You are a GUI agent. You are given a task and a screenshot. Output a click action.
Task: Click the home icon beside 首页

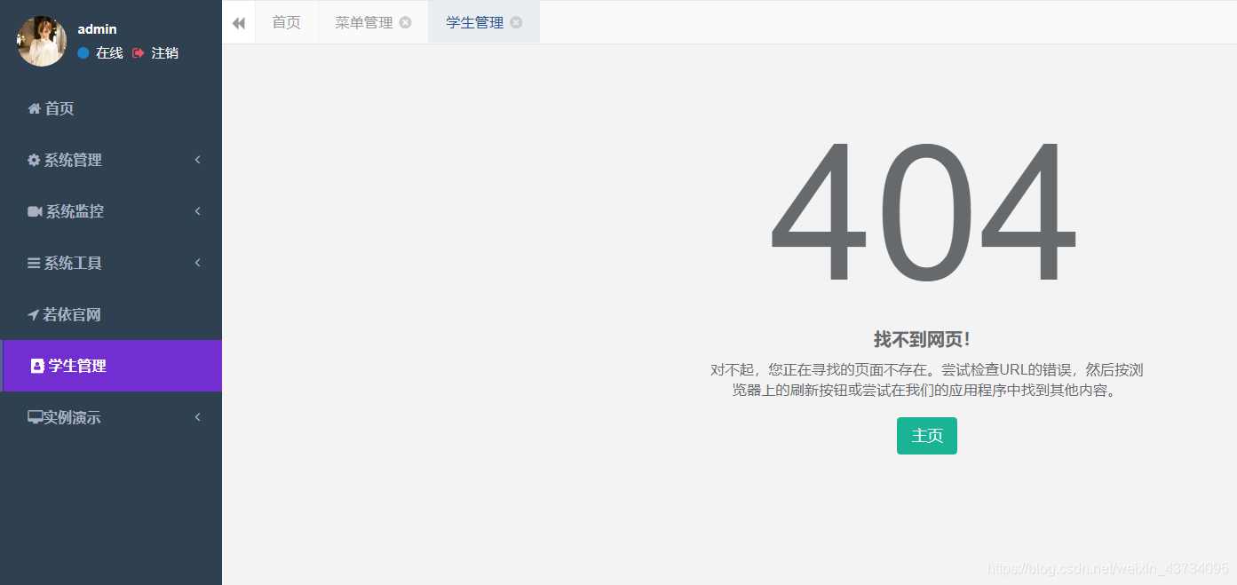(x=33, y=108)
